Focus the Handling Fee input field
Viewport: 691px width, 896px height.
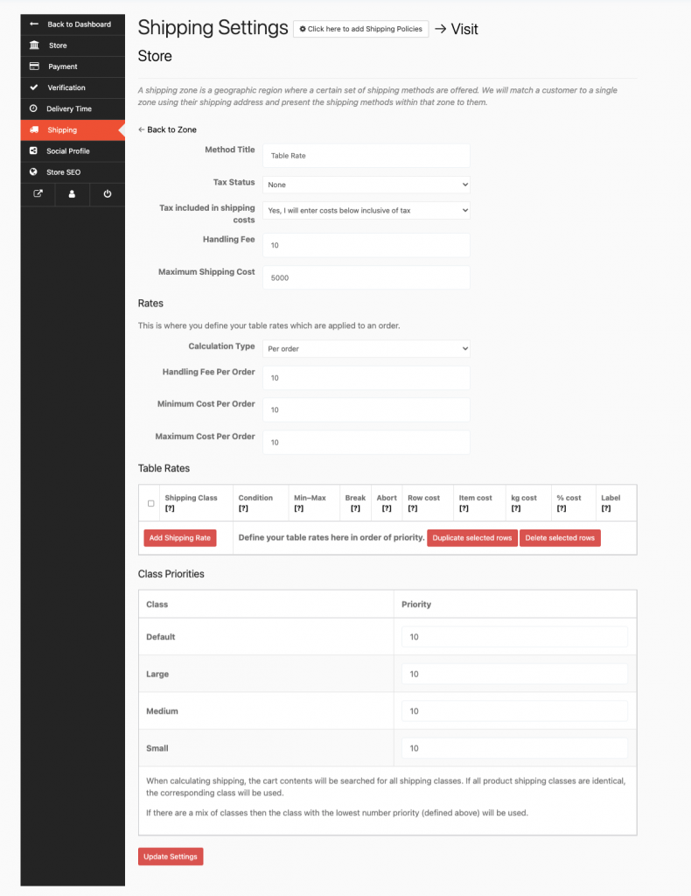(x=366, y=245)
